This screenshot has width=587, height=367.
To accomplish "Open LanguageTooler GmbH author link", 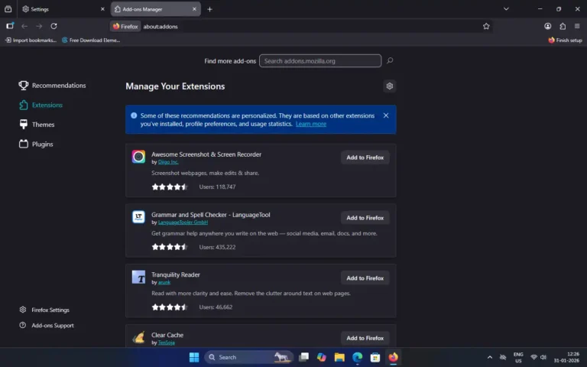I will 183,222.
